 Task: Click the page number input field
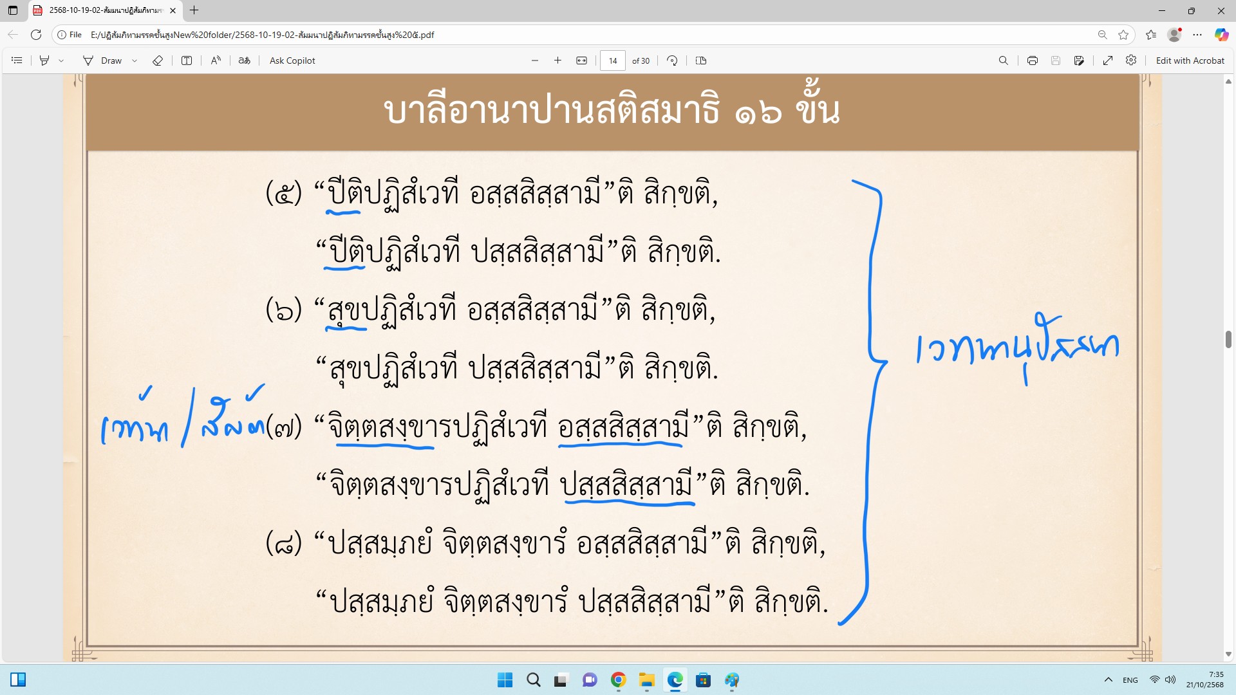click(612, 60)
